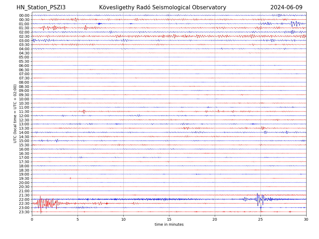This screenshot has height=239, width=319.
Task: Pick the 12:00 row time label
Action: pyautogui.click(x=24, y=116)
